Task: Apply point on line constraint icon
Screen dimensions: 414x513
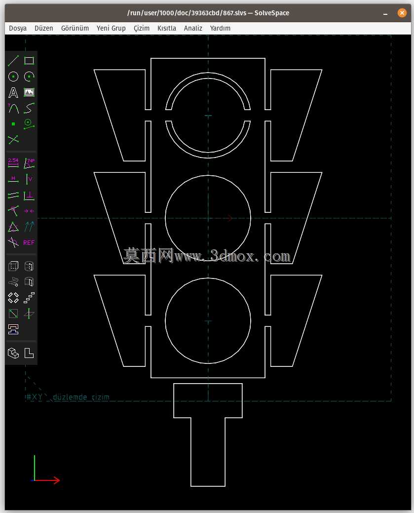Action: 13,211
